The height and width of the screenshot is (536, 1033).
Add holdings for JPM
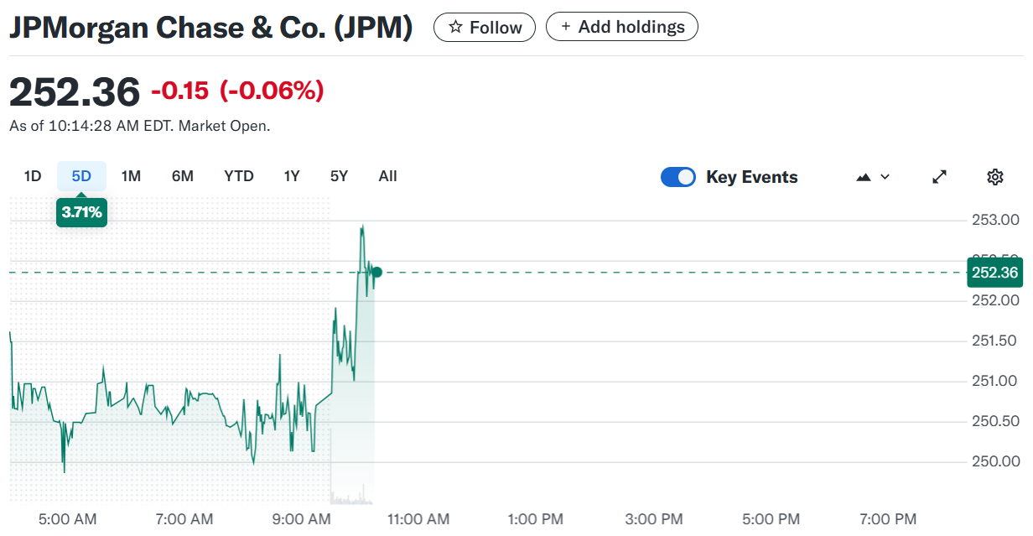point(622,27)
